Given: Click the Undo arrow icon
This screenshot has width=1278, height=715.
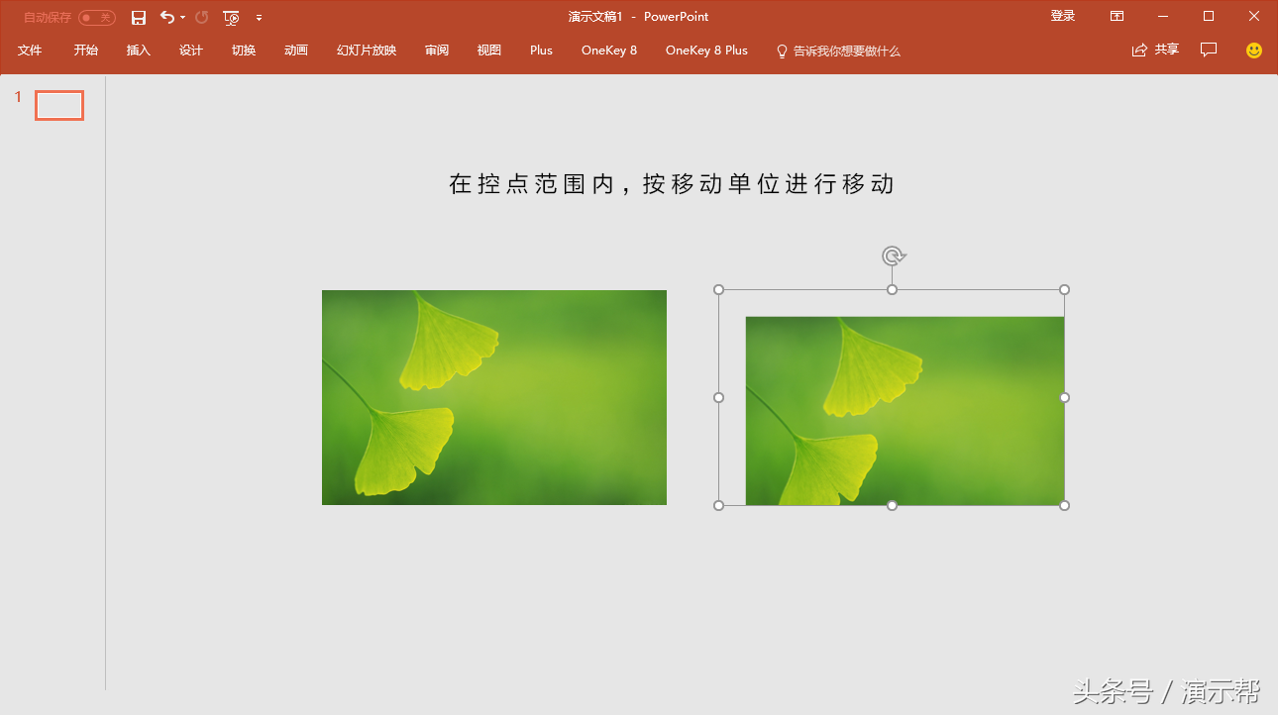Looking at the screenshot, I should pos(166,17).
